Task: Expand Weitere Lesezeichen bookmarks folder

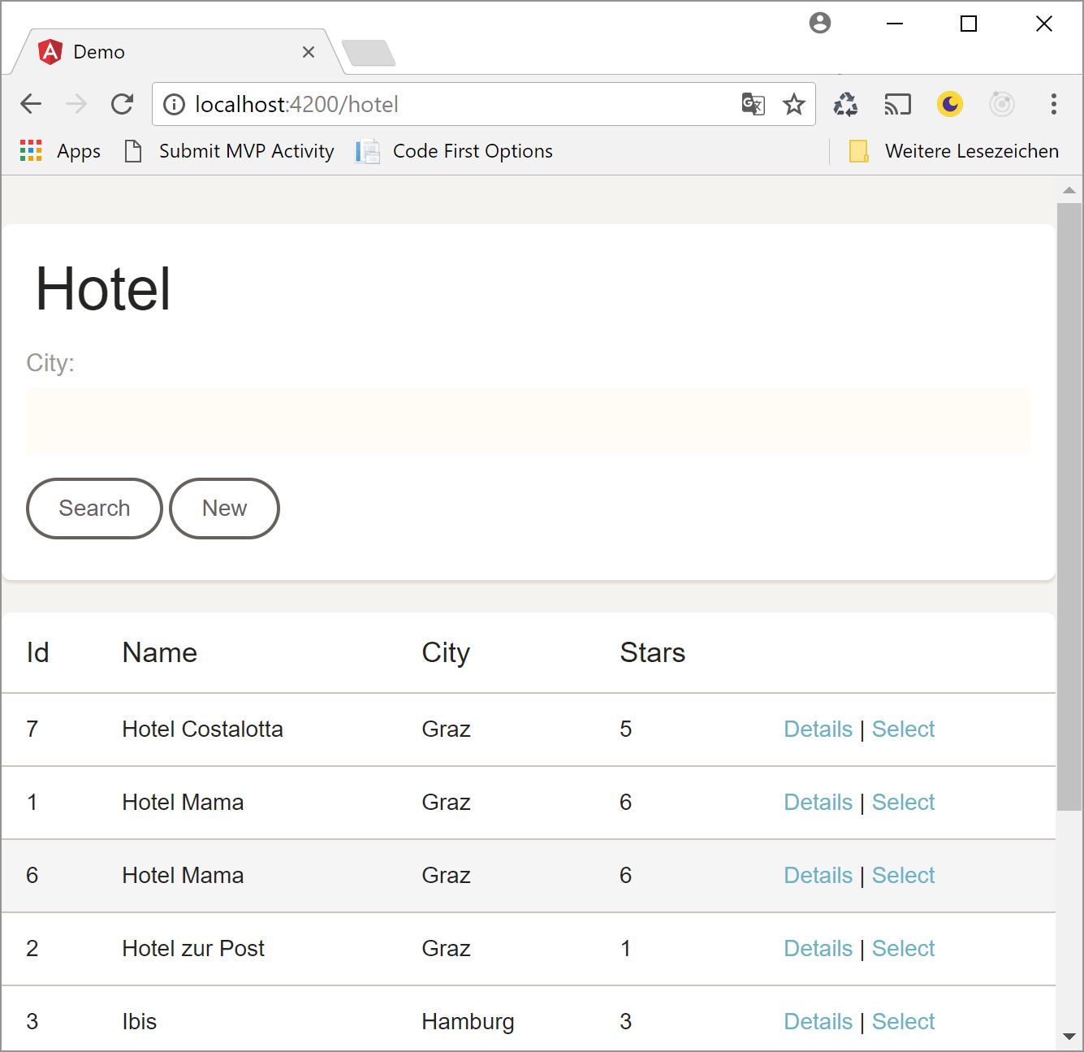Action: (954, 151)
